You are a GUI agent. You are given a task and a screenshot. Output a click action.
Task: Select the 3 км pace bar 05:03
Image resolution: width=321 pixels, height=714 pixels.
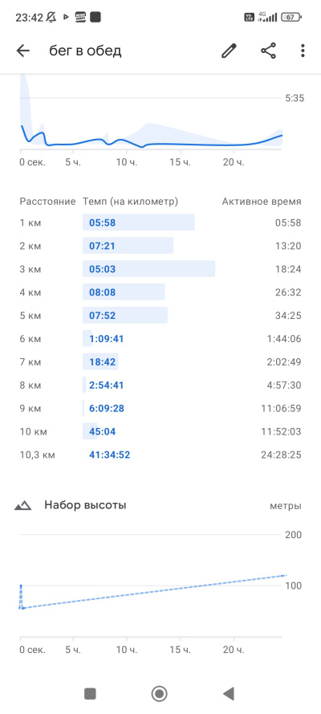tap(148, 269)
